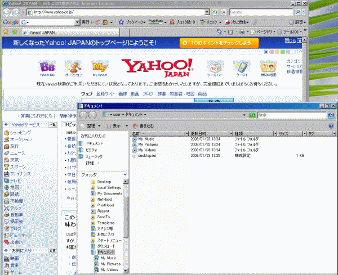
Task: Click the YAHOO! JAPAN logo
Action: [158, 68]
